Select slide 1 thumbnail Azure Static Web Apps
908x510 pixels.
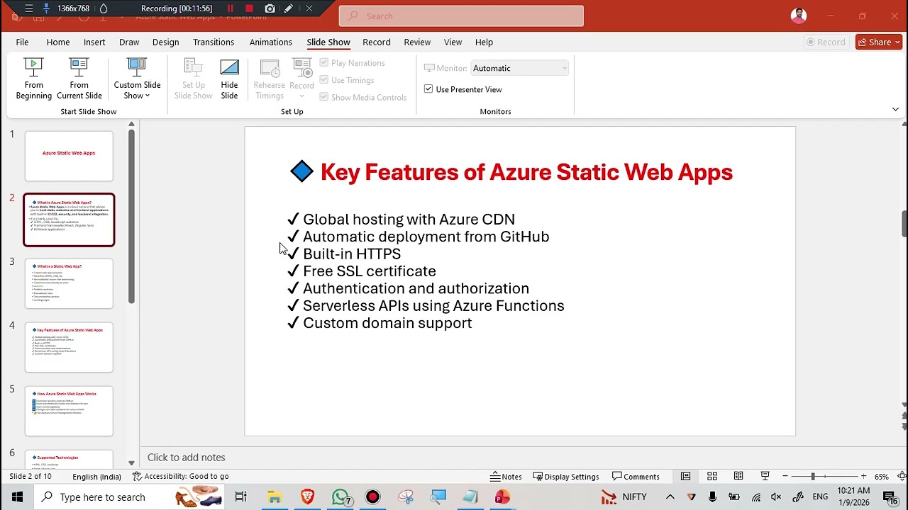pos(69,156)
